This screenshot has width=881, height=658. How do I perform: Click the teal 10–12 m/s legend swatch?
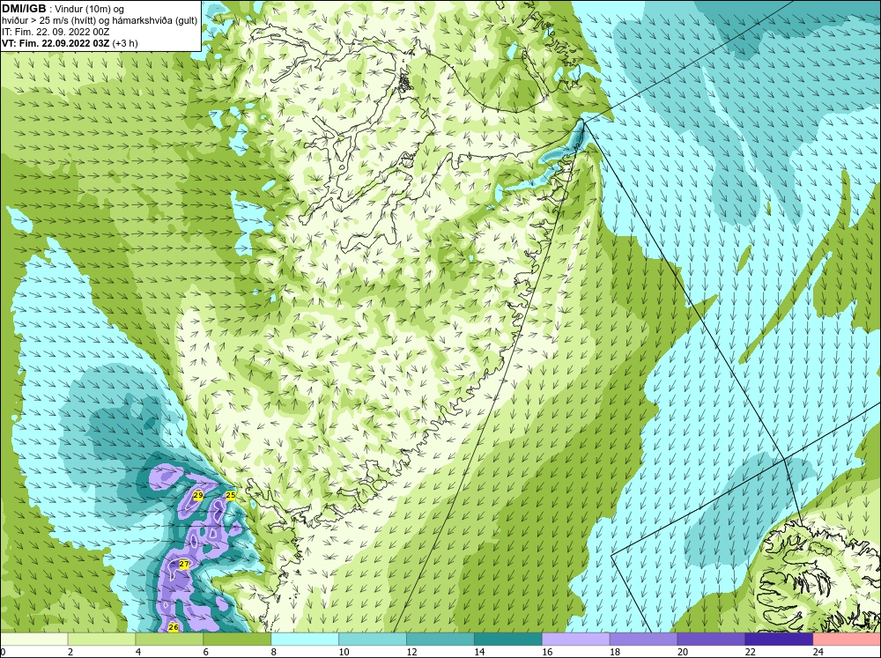click(x=373, y=639)
